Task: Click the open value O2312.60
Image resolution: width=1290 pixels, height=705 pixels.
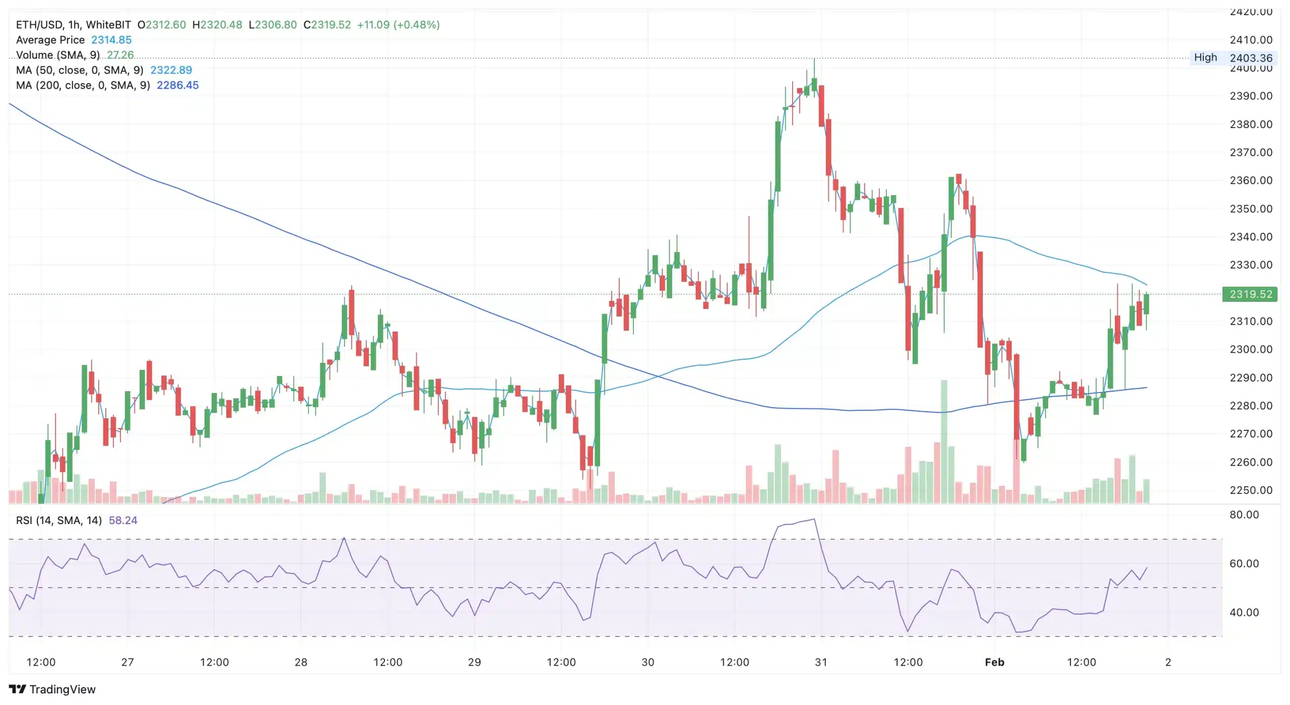Action: pos(162,25)
